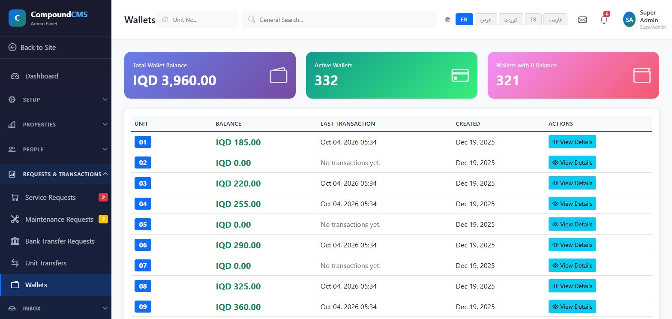This screenshot has width=672, height=319.
Task: Click the Bank Transfer Requests bank icon
Action: tap(15, 241)
